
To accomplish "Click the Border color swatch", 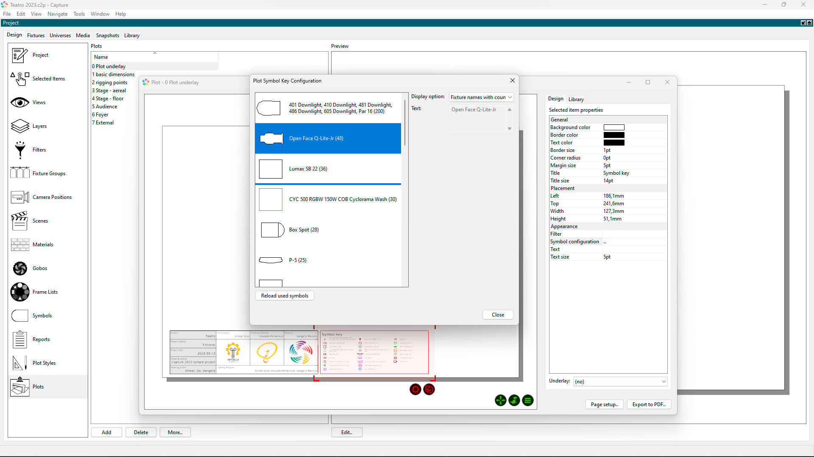I will (614, 135).
